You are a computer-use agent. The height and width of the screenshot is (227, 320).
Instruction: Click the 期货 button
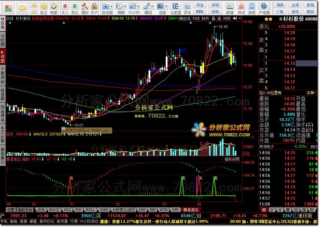310,12
